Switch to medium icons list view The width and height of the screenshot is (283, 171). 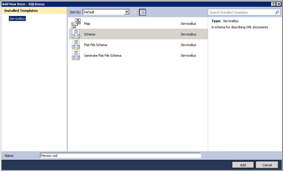click(x=143, y=12)
